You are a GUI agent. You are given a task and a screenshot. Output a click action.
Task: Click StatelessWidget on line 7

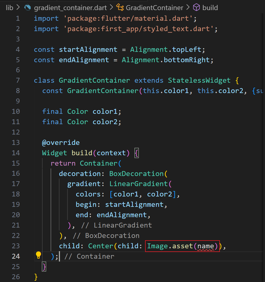199,80
